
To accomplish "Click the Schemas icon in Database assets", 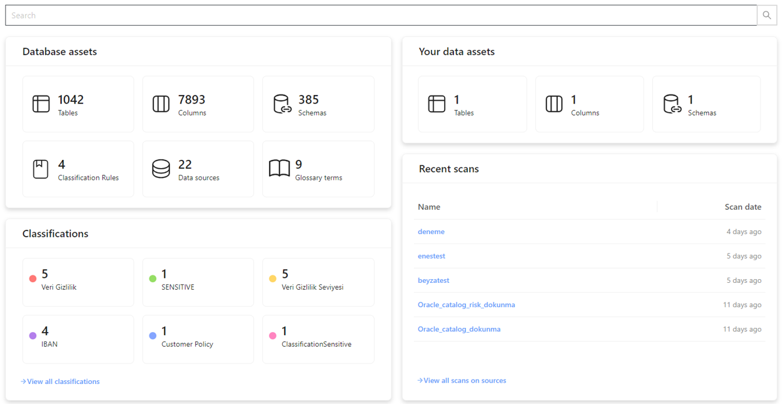I will [282, 104].
